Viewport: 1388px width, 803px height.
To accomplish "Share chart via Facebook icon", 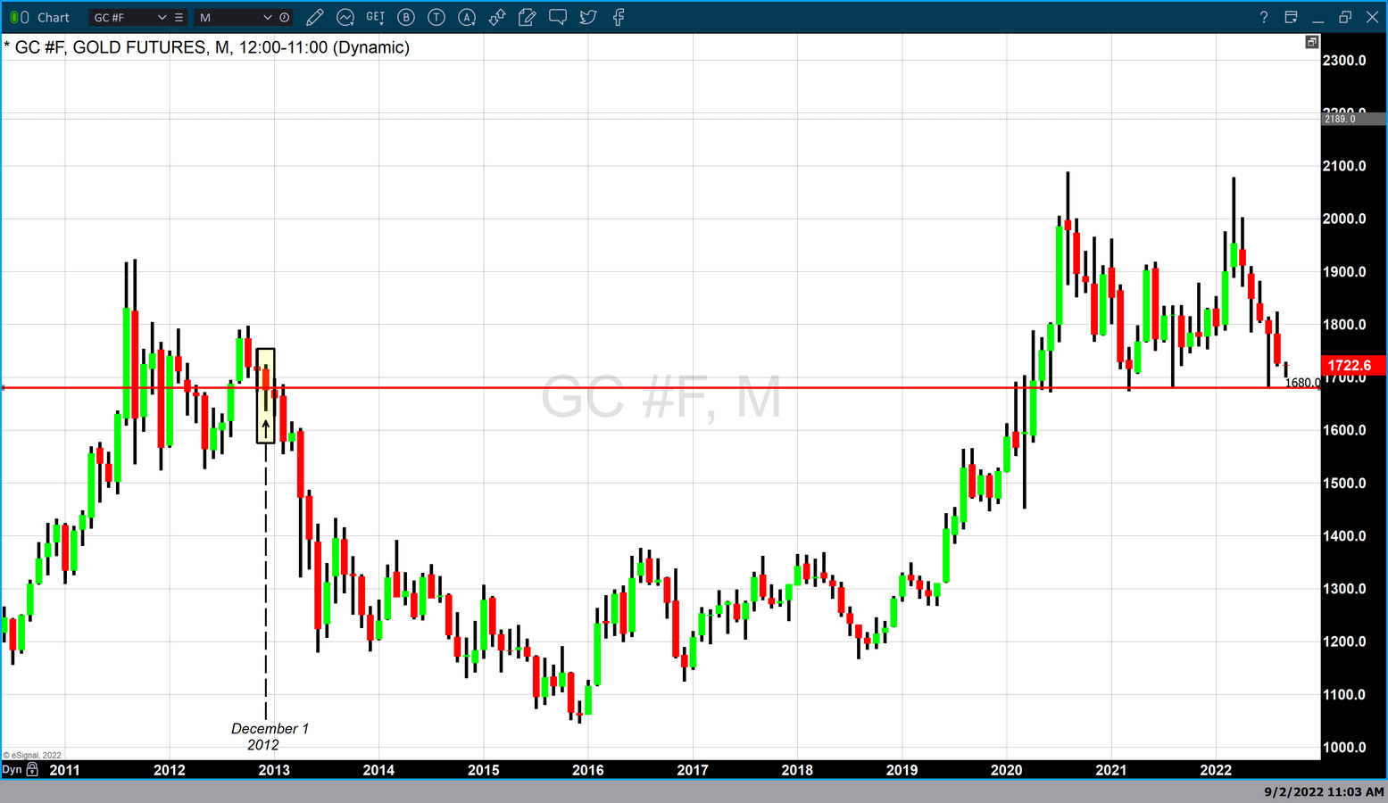I will tap(619, 17).
